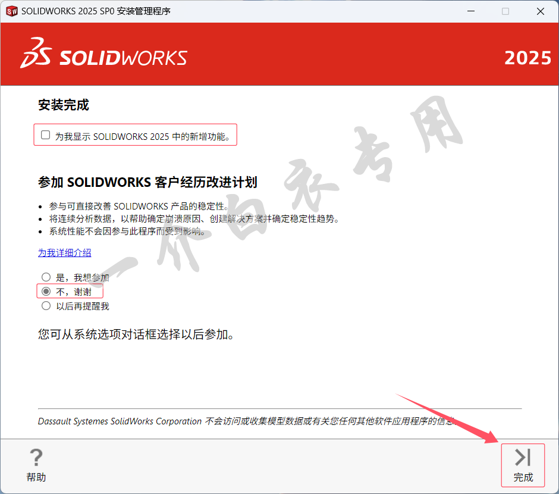The image size is (559, 494).
Task: Enable the show new features checkbox
Action: pyautogui.click(x=45, y=135)
